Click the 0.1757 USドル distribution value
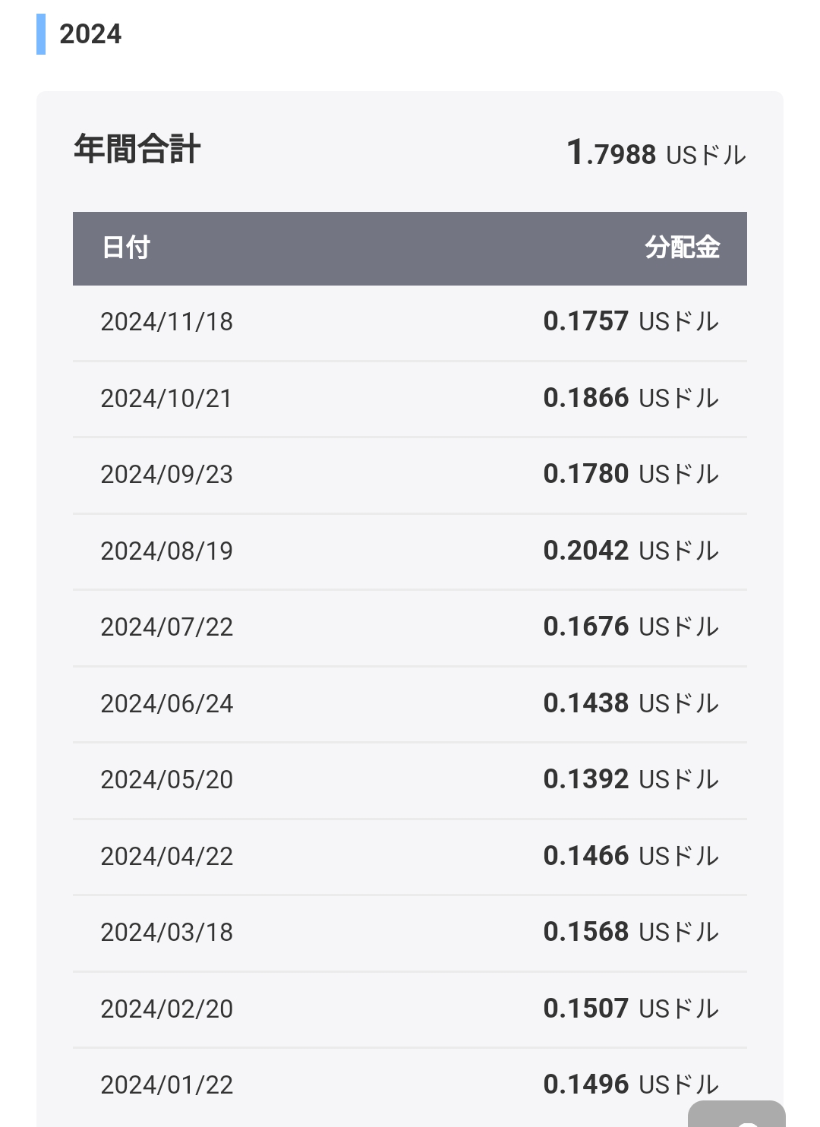Image resolution: width=820 pixels, height=1127 pixels. [631, 321]
